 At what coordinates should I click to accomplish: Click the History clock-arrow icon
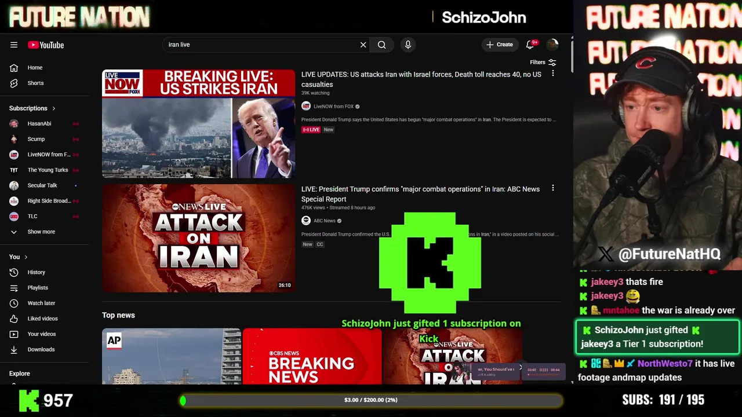[x=14, y=272]
